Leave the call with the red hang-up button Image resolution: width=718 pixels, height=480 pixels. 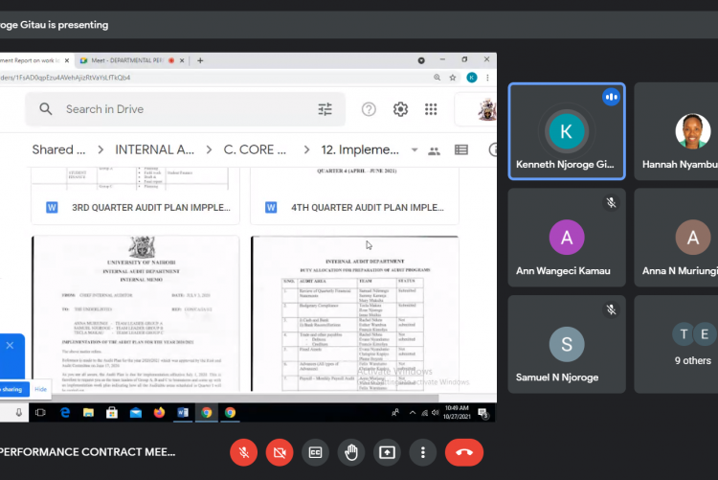click(464, 451)
